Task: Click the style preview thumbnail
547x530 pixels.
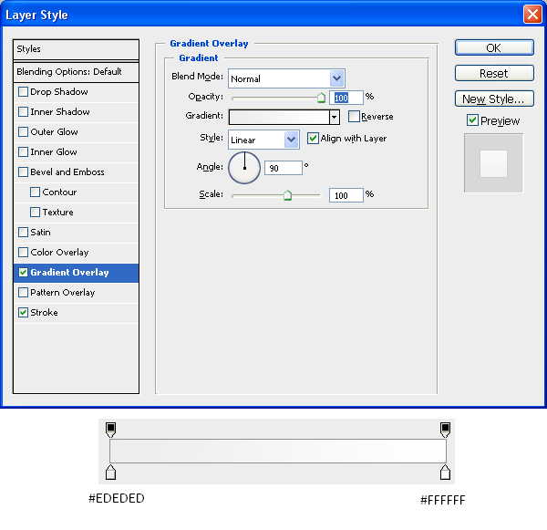Action: pos(493,163)
